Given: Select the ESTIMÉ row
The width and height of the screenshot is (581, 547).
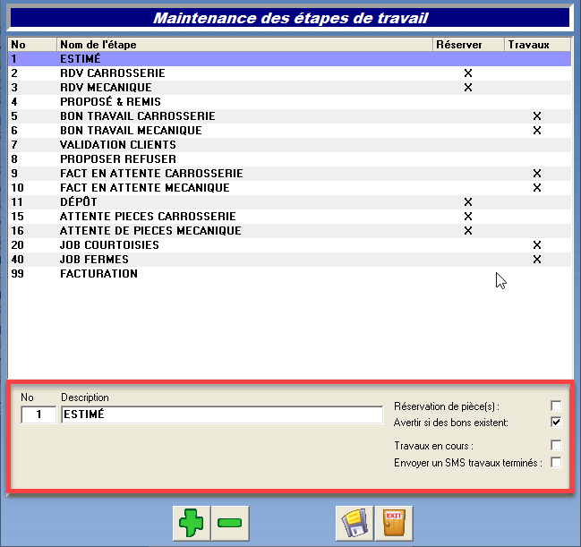Looking at the screenshot, I should point(289,59).
